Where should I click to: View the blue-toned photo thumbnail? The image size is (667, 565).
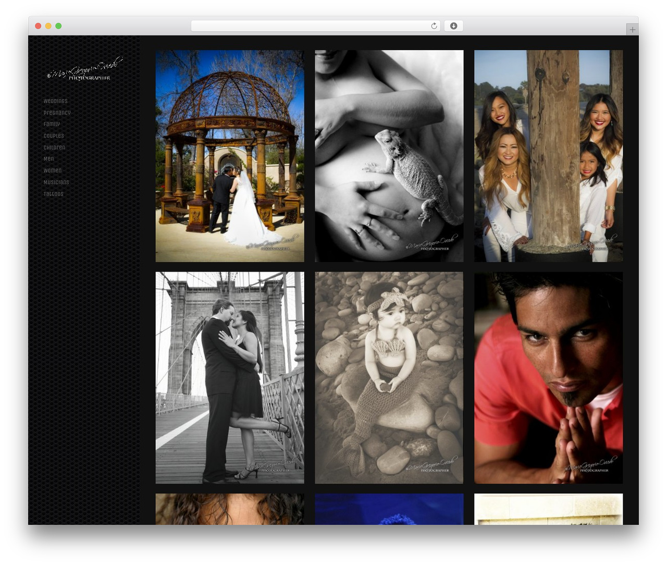pyautogui.click(x=389, y=509)
